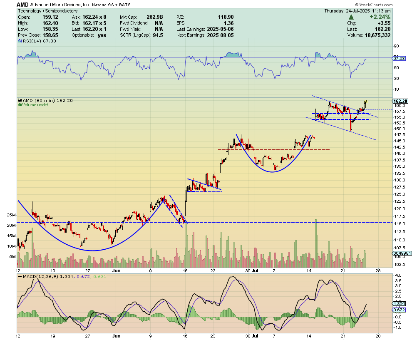Image resolution: width=412 pixels, height=340 pixels.
Task: Click the 0.672 MACD signal tag
Action: coord(399,310)
